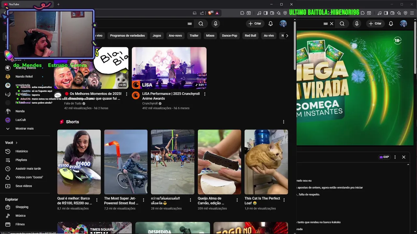The height and width of the screenshot is (234, 417).
Task: Click the Brave Shields lion icon
Action: [x=210, y=13]
